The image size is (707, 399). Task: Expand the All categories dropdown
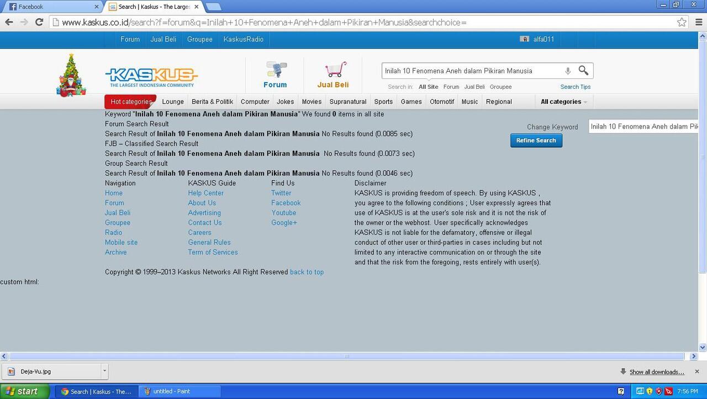564,102
